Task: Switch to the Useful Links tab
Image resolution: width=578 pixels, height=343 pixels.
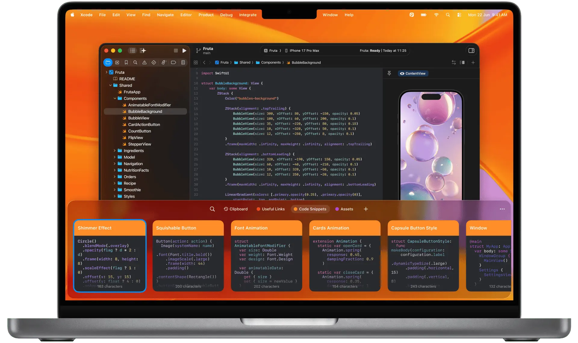Action: click(x=271, y=209)
